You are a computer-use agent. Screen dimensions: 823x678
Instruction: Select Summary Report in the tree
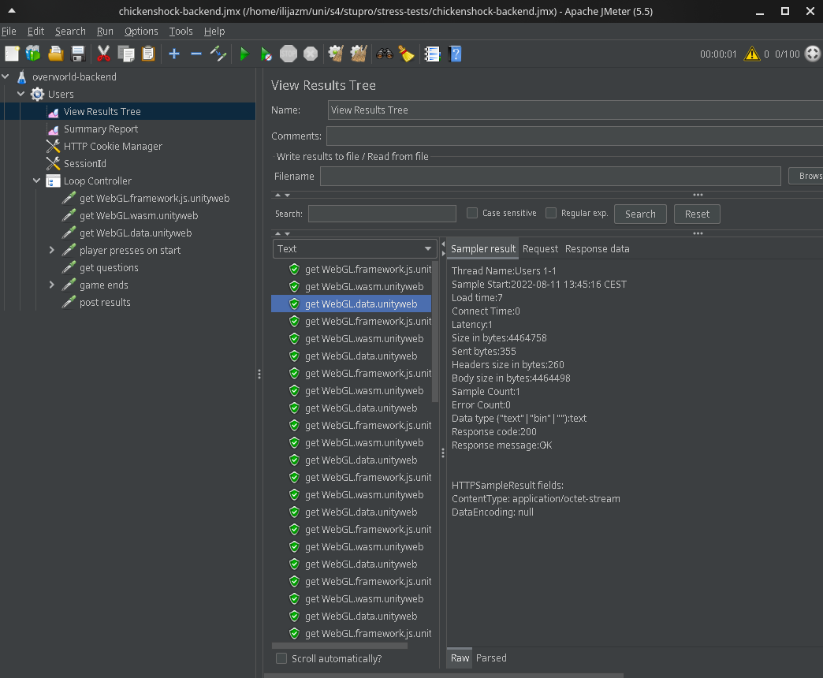click(101, 129)
